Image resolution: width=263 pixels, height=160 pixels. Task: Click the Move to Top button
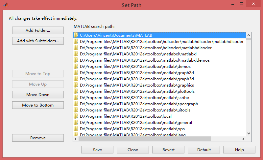pos(38,74)
